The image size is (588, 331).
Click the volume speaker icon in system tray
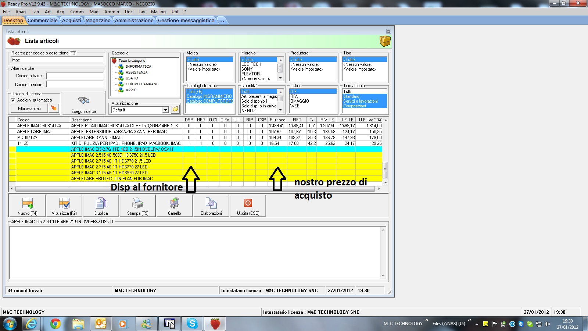click(x=548, y=324)
